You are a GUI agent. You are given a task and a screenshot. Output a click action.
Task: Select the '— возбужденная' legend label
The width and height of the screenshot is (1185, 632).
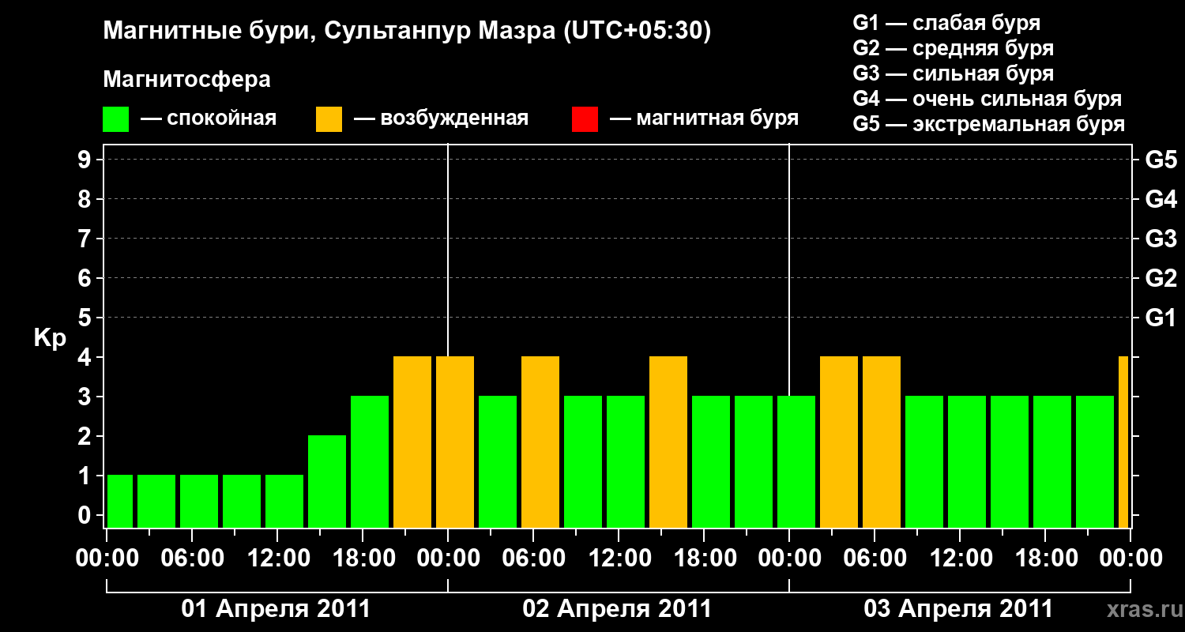441,118
